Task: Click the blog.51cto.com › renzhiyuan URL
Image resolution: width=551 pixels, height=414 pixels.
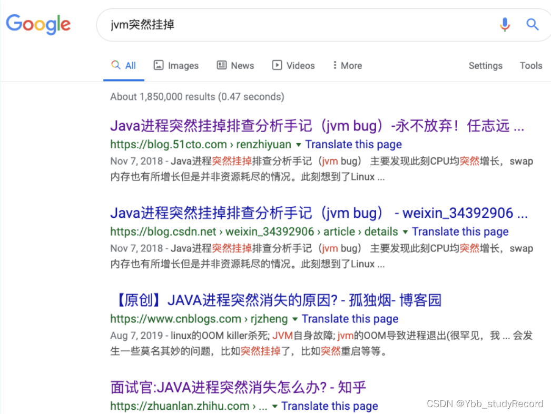Action: coord(201,144)
